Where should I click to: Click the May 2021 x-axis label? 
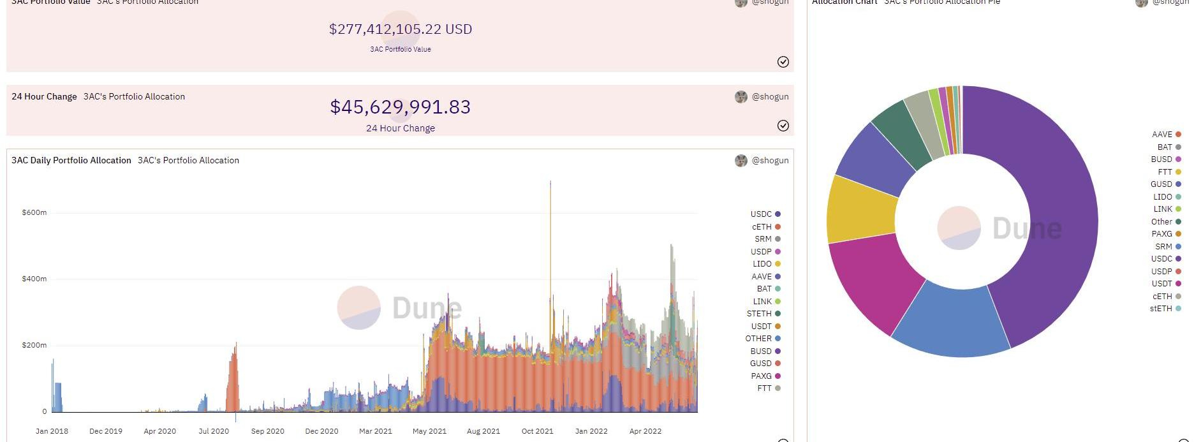pos(430,431)
